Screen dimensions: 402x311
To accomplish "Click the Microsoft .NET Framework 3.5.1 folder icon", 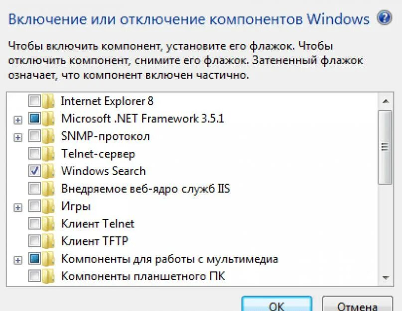I will point(48,118).
